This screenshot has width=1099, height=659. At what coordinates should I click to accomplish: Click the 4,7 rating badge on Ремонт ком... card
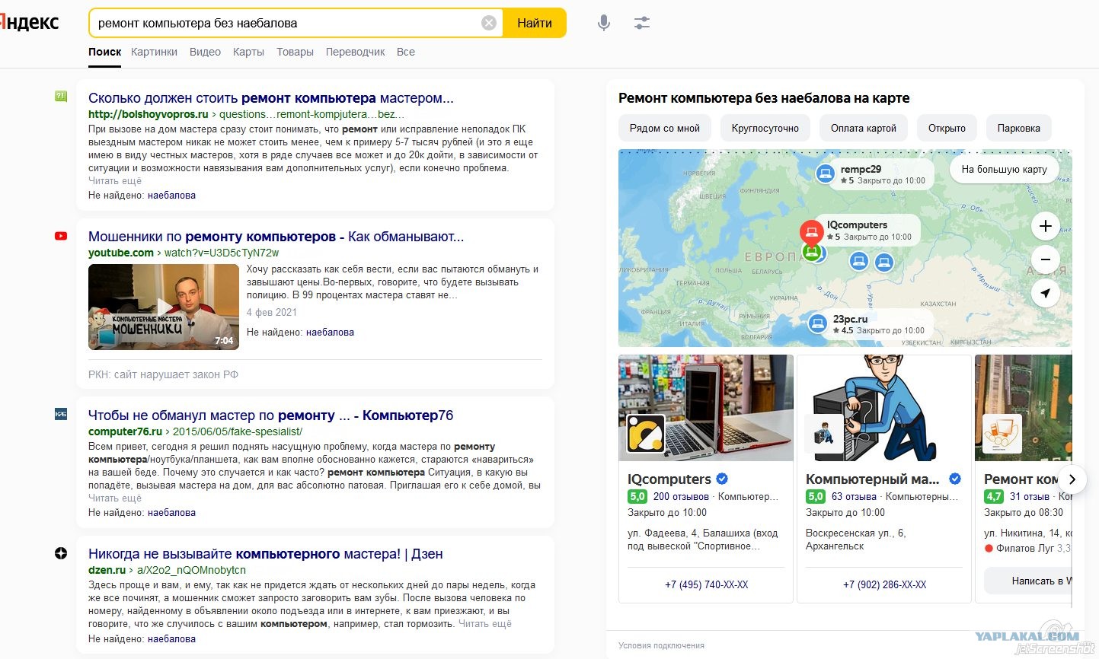tap(994, 497)
